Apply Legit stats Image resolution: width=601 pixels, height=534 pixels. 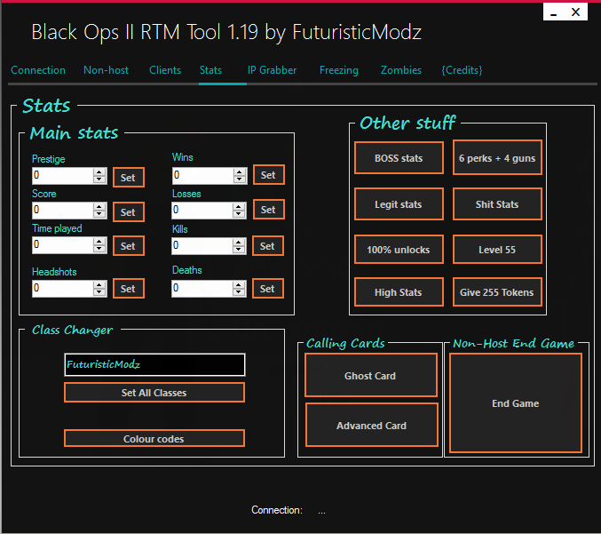coord(399,204)
